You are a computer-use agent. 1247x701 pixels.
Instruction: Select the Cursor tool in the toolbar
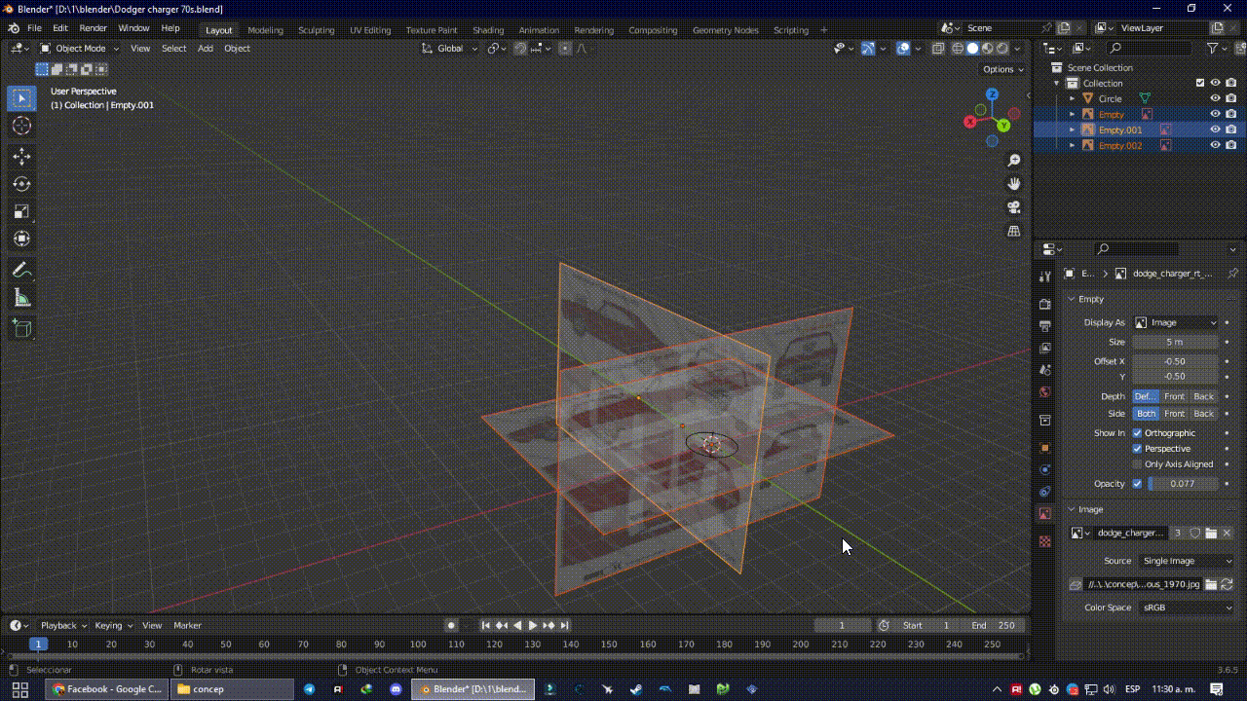tap(21, 126)
